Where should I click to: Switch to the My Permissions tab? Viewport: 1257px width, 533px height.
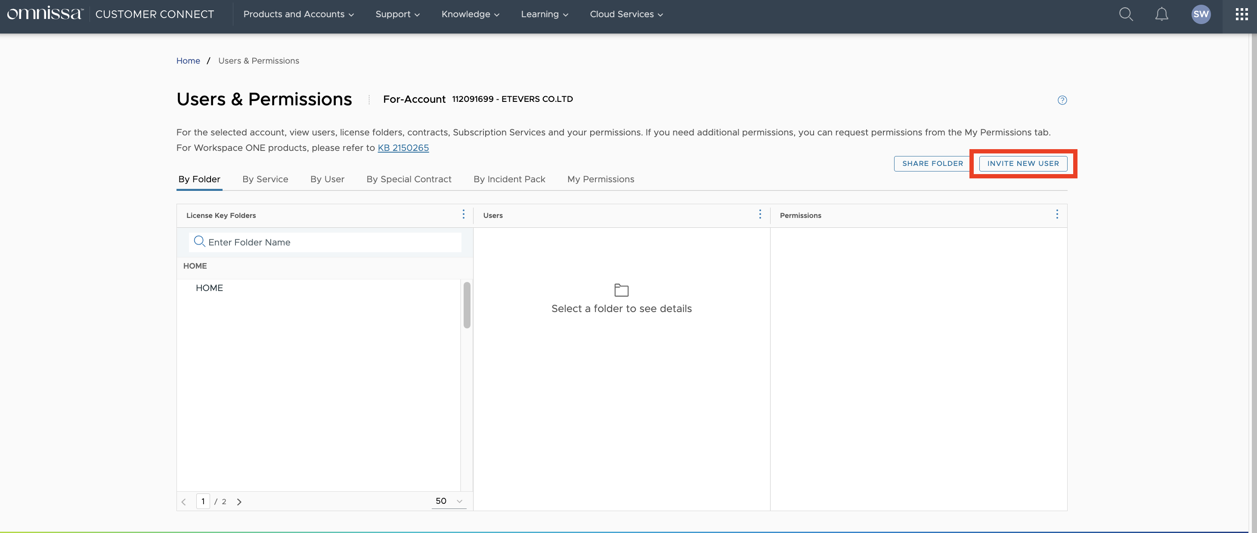pos(600,179)
